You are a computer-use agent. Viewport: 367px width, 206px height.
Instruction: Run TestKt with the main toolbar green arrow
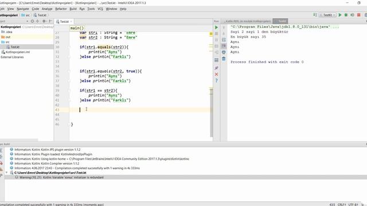[340, 15]
